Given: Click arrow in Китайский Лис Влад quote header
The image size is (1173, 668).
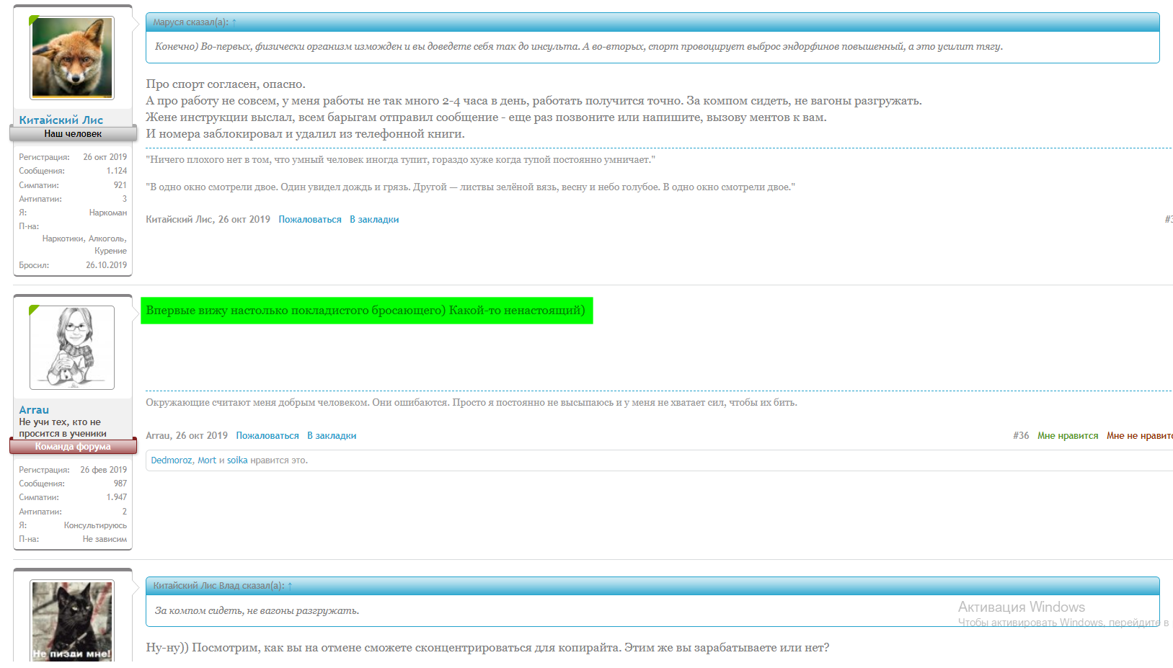Looking at the screenshot, I should 290,586.
